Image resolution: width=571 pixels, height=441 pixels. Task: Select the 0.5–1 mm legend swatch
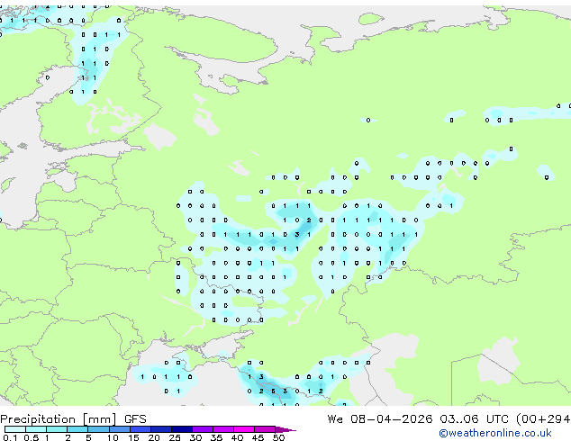[x=36, y=429]
